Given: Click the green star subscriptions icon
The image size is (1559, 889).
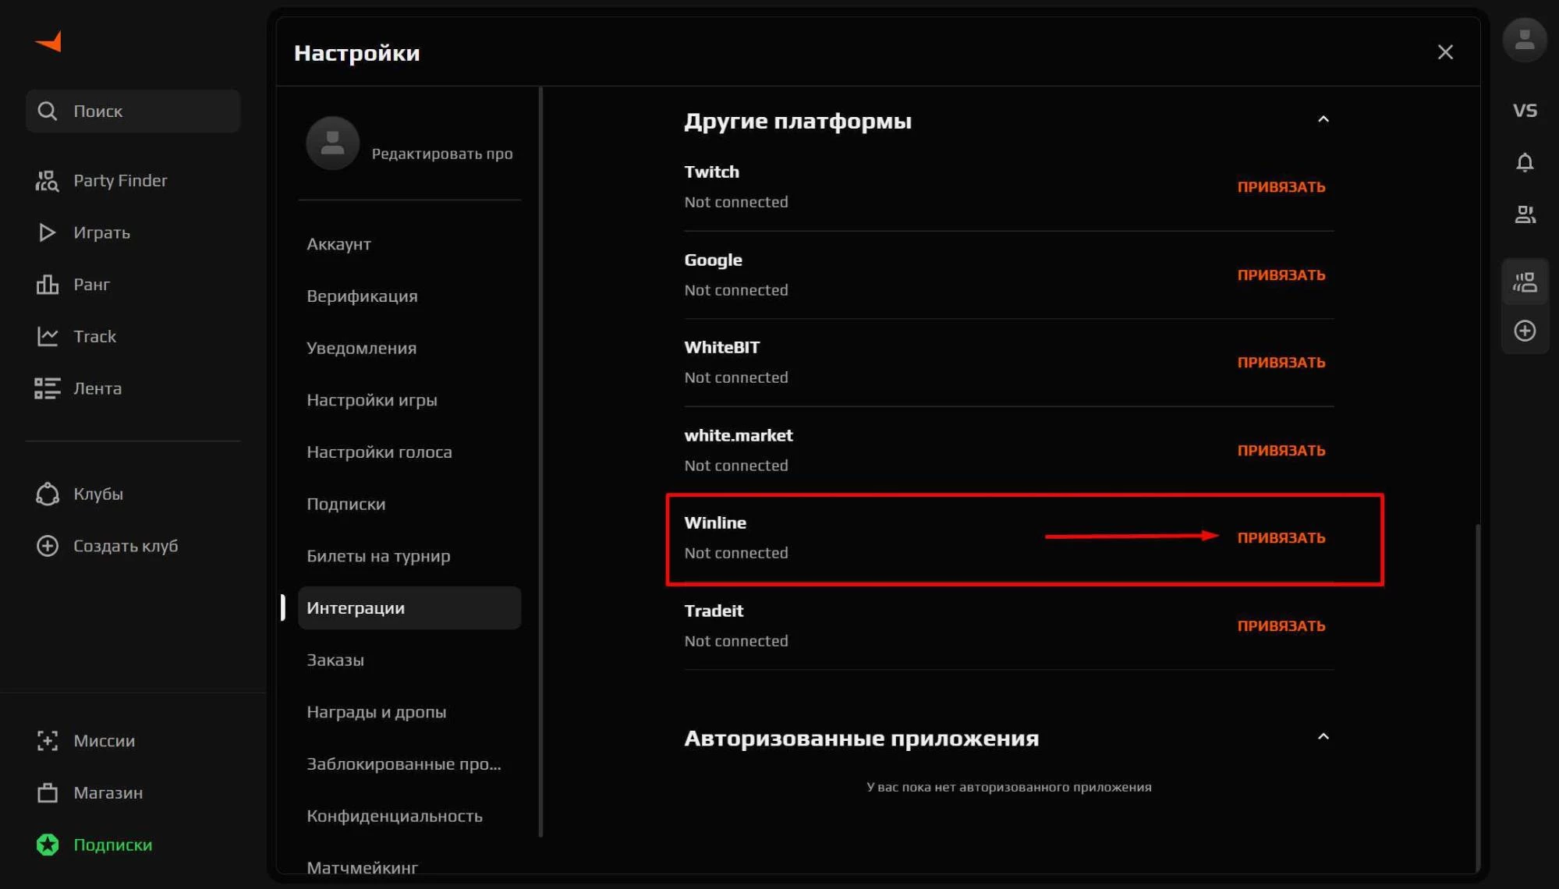Looking at the screenshot, I should point(48,845).
